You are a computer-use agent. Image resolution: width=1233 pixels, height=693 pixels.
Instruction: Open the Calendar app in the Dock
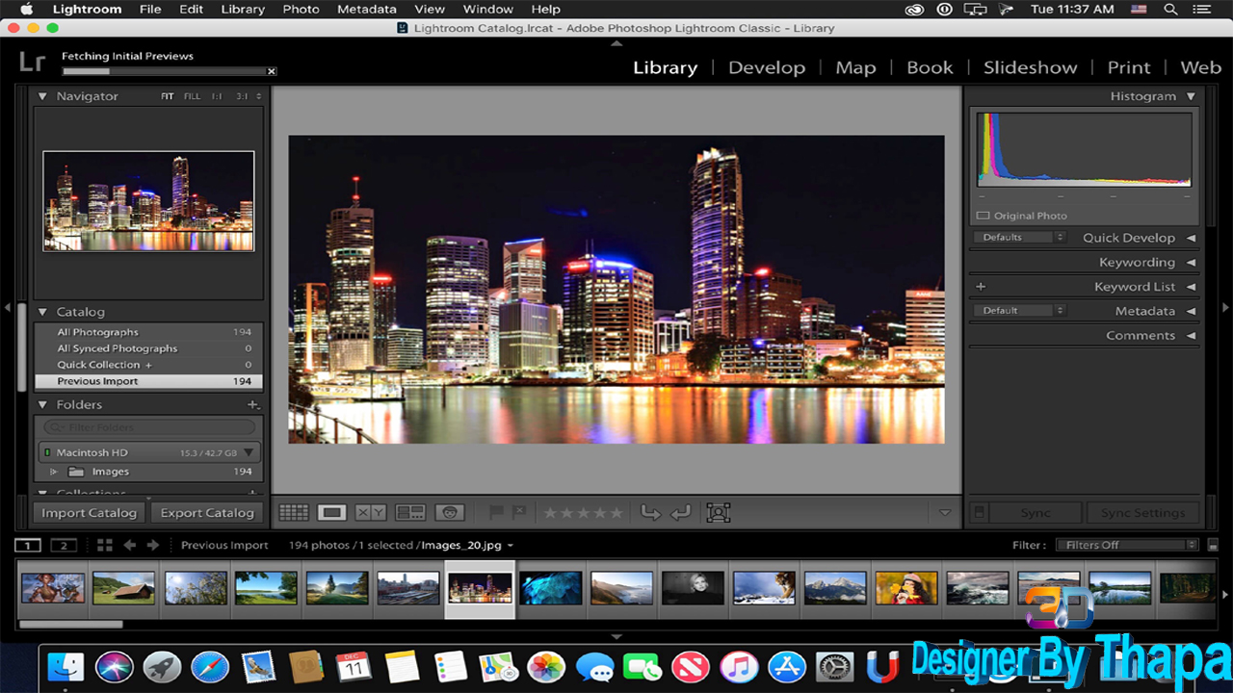pyautogui.click(x=354, y=666)
